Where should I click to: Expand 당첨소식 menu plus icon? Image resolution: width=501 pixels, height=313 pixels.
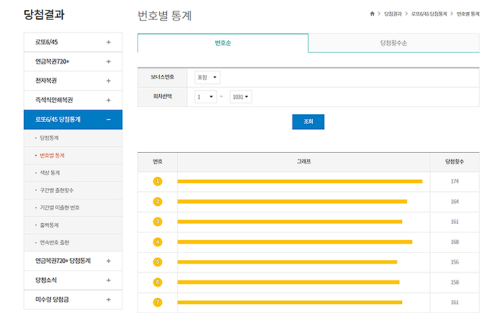point(108,280)
